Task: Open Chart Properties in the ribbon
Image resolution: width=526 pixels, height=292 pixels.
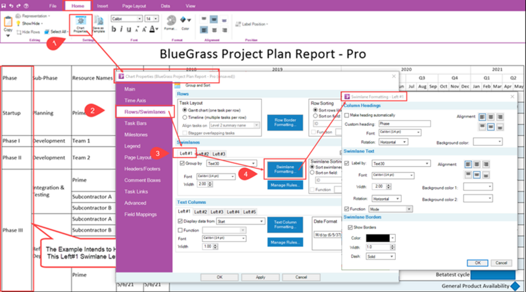Action: click(80, 24)
